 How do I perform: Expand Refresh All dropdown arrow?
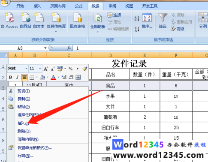[x=98, y=32]
